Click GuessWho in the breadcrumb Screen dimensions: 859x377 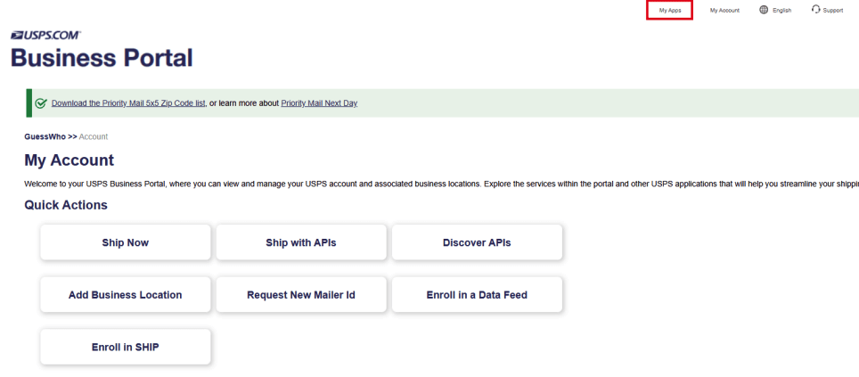point(45,136)
